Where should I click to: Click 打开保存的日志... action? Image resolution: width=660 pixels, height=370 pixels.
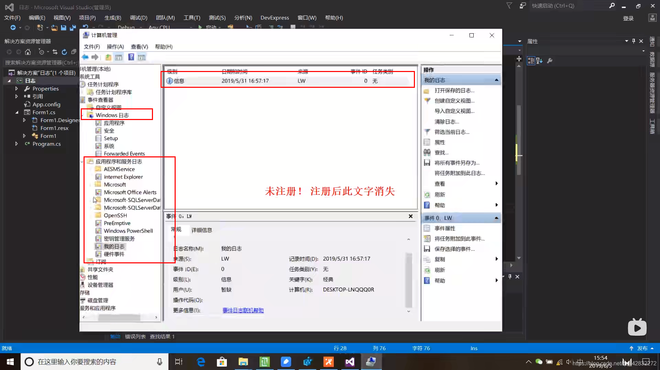(x=454, y=90)
